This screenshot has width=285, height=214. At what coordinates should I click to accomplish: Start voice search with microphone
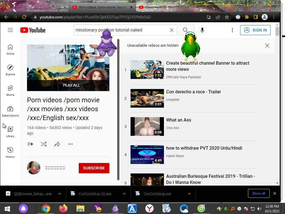(202, 30)
